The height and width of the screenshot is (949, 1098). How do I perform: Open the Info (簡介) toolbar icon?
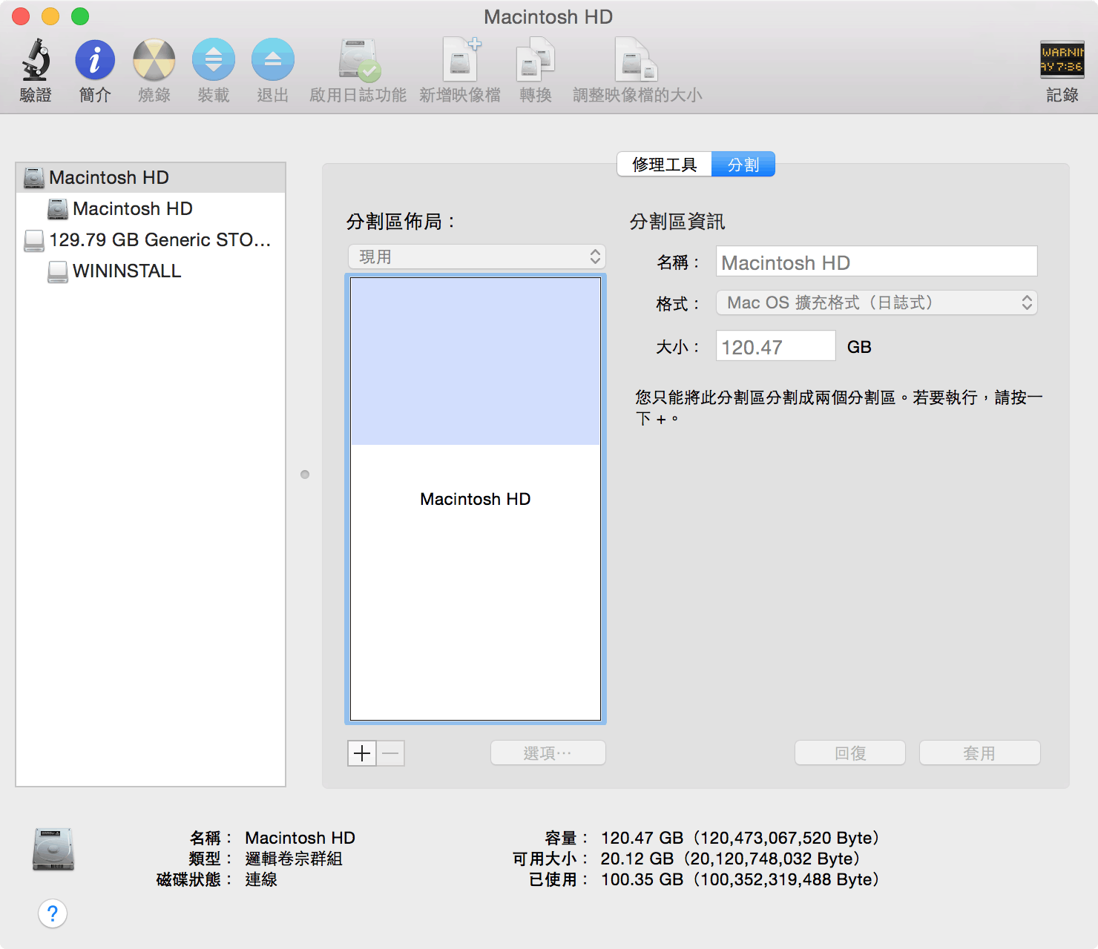(x=95, y=60)
